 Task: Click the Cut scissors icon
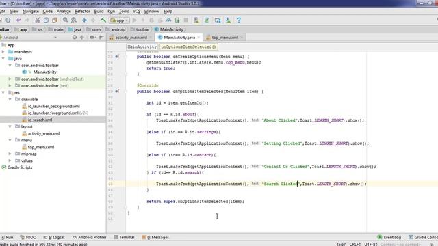pos(38,20)
